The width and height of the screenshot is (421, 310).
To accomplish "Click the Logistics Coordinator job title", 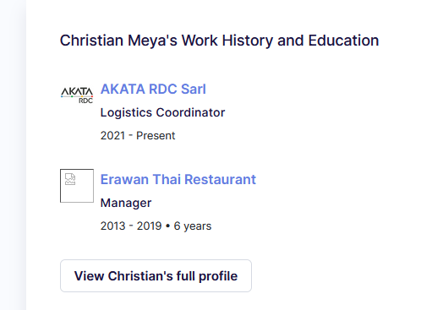I will (x=162, y=112).
